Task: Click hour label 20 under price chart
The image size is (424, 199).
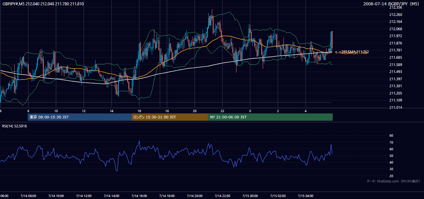Action: [195, 111]
